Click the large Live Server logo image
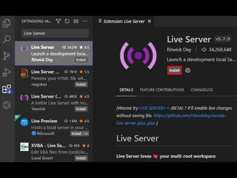Viewport: 237px width, 178px height. tap(138, 55)
